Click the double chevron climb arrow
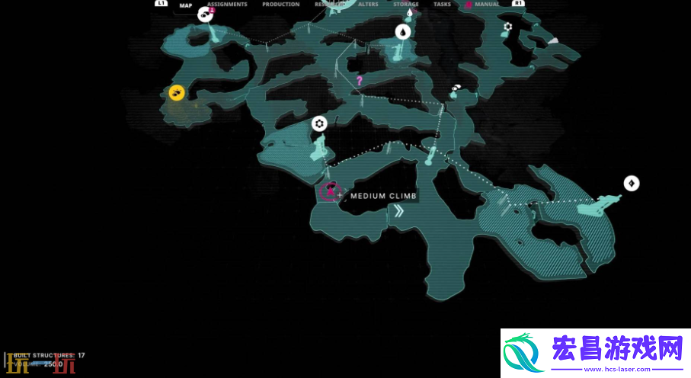Image resolution: width=691 pixels, height=378 pixels. pos(398,211)
